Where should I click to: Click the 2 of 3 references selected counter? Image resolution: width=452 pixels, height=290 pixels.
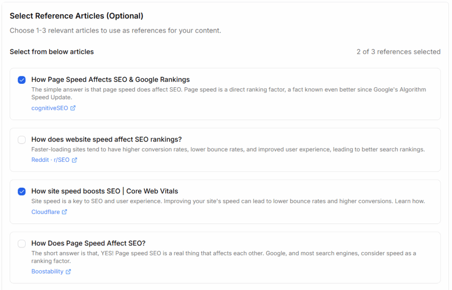[x=398, y=52]
